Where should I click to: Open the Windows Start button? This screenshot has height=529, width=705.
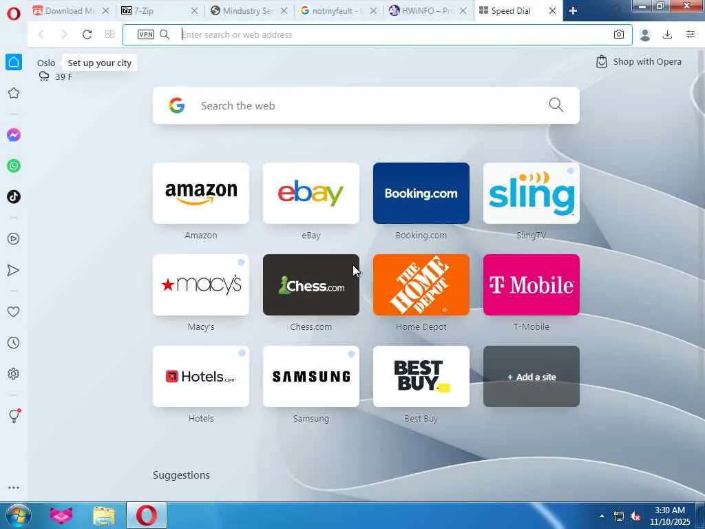19,515
